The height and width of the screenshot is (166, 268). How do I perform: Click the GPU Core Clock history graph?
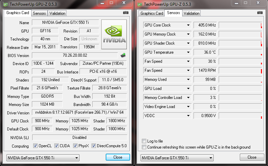click(x=240, y=25)
